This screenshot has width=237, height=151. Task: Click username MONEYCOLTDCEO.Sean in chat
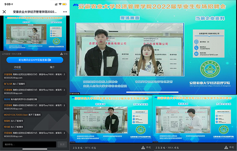(x=17, y=115)
